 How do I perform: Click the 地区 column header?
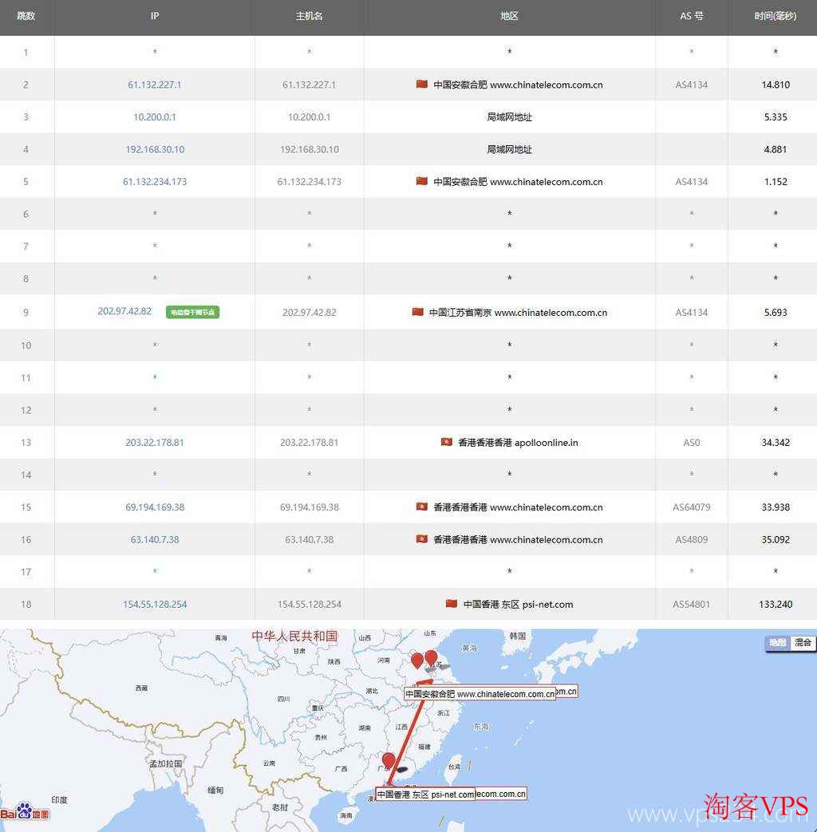[509, 16]
